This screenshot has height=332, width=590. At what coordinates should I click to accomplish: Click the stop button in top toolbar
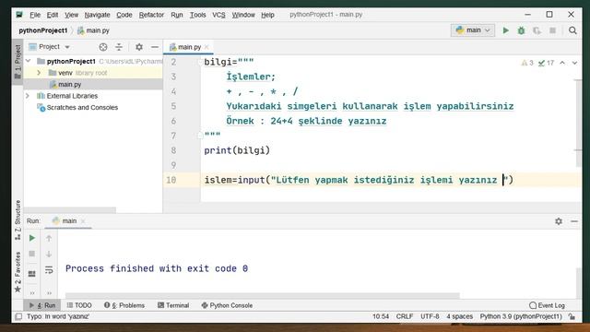point(552,30)
